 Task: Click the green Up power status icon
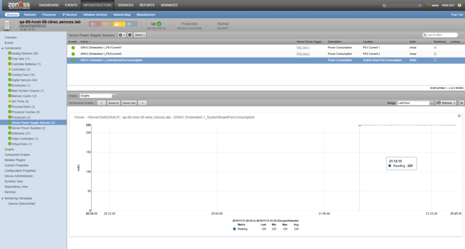click(159, 24)
